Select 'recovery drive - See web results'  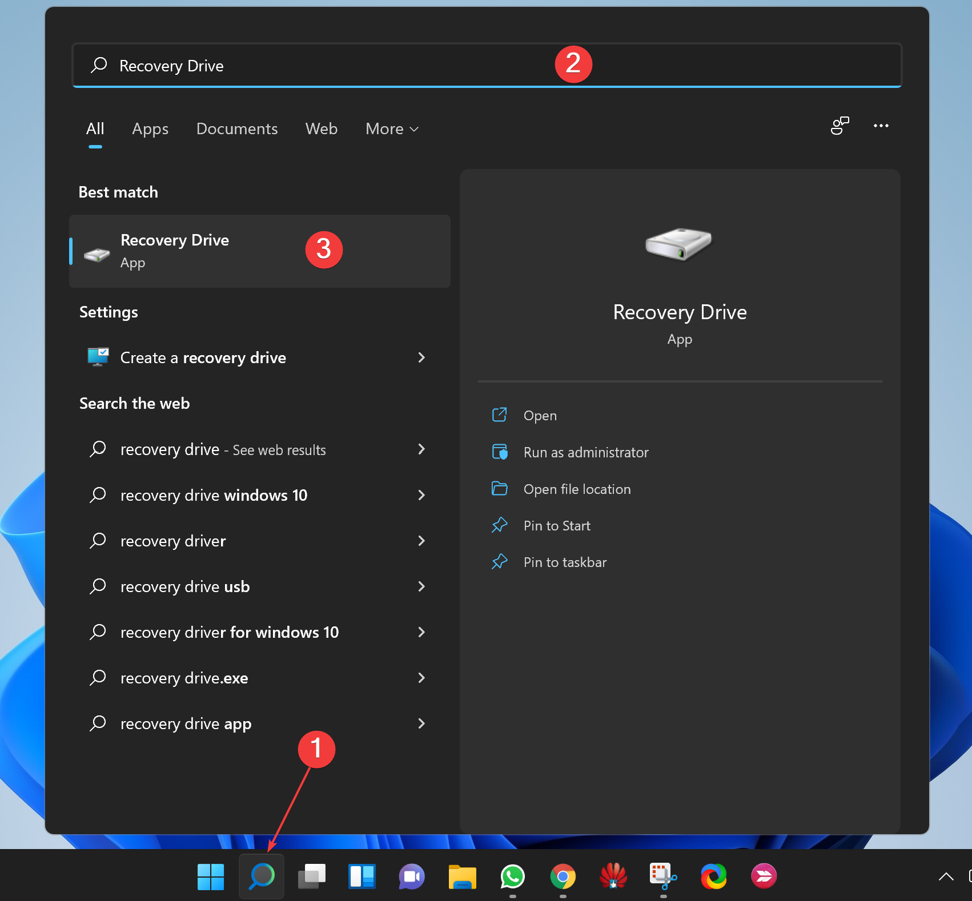[x=260, y=449]
